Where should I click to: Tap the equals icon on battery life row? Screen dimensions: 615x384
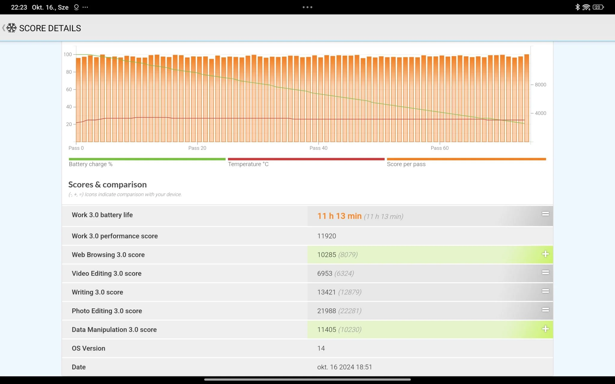545,214
